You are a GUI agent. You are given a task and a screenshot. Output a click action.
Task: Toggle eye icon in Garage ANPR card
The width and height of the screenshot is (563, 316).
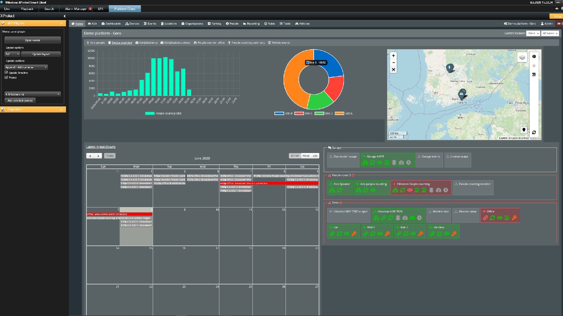tap(380, 163)
